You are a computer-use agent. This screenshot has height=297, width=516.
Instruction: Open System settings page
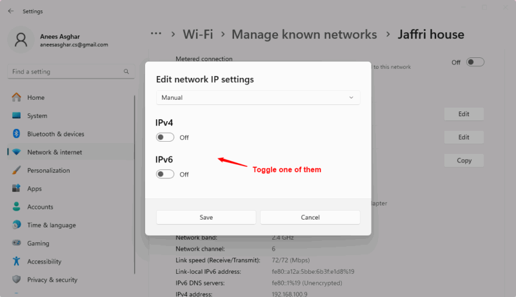(x=71, y=116)
